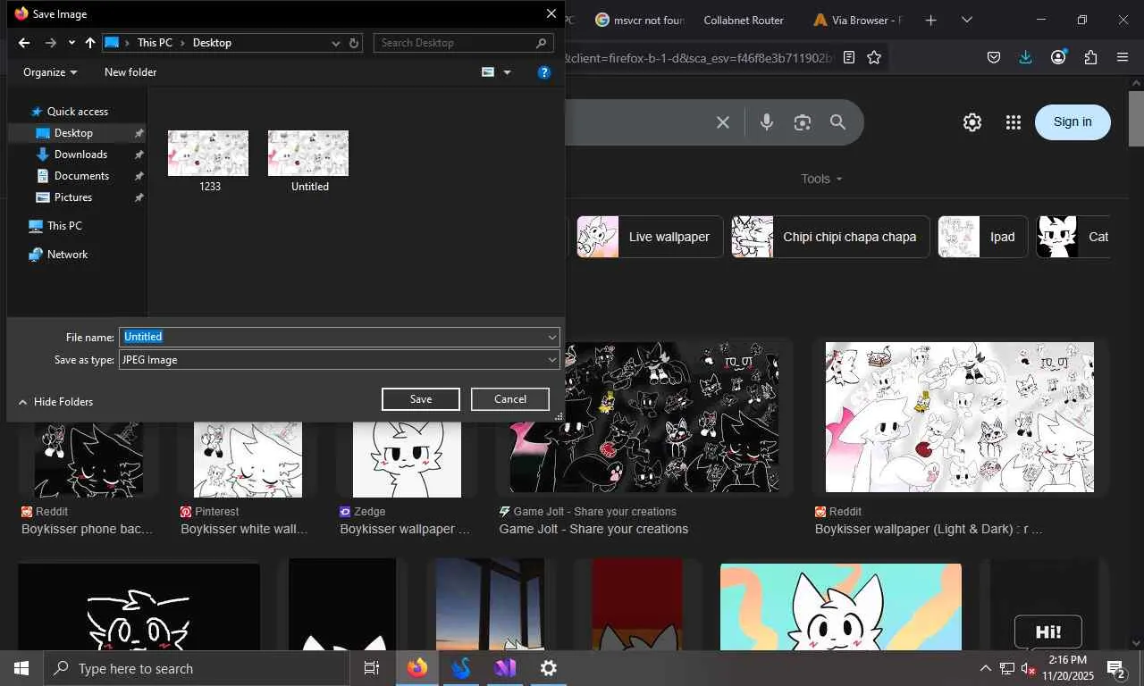Open the Organize menu
Screen dimensions: 1144x686
[50, 72]
